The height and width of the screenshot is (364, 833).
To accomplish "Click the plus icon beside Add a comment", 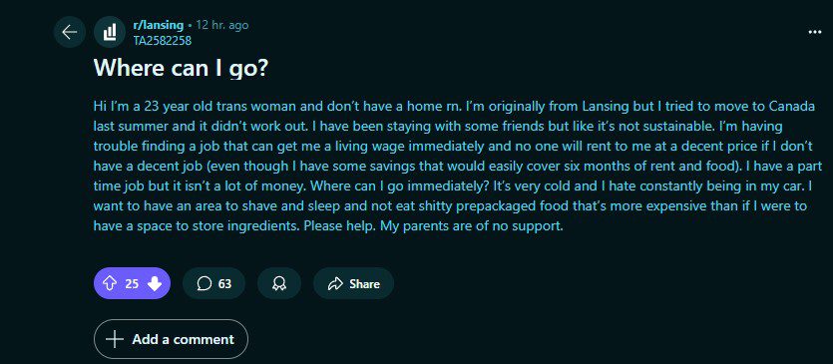I will click(x=114, y=339).
